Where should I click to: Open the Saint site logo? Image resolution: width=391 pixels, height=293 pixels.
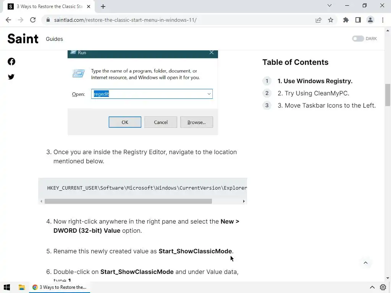coord(23,39)
